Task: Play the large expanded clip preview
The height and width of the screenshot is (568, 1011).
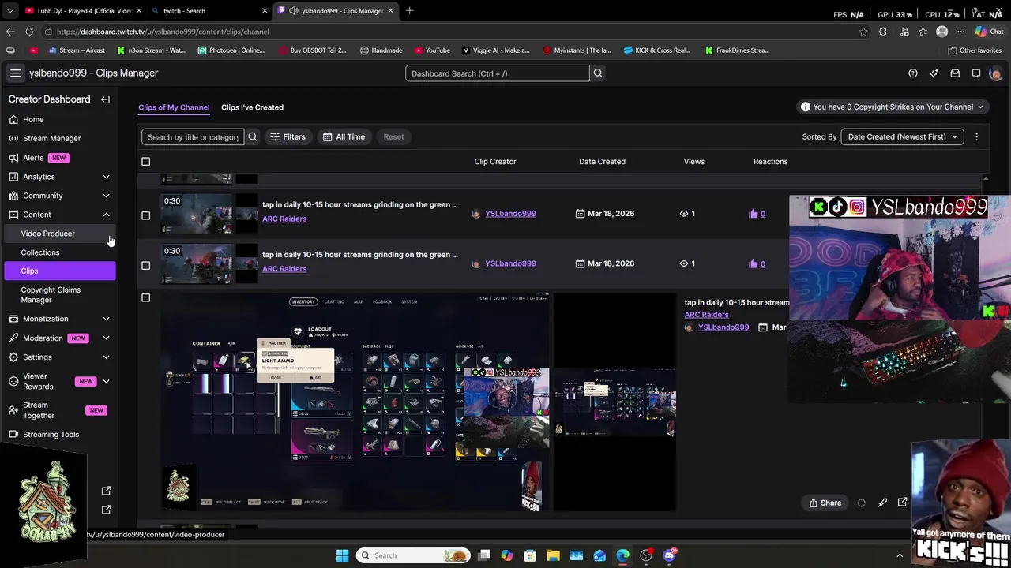Action: click(x=355, y=402)
